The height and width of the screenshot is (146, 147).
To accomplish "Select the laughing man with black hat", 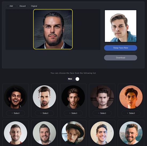I will click(x=16, y=113).
